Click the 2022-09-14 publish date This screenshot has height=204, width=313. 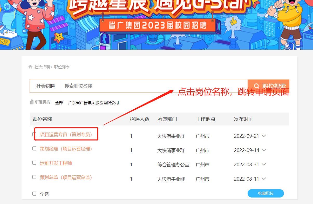point(247,150)
